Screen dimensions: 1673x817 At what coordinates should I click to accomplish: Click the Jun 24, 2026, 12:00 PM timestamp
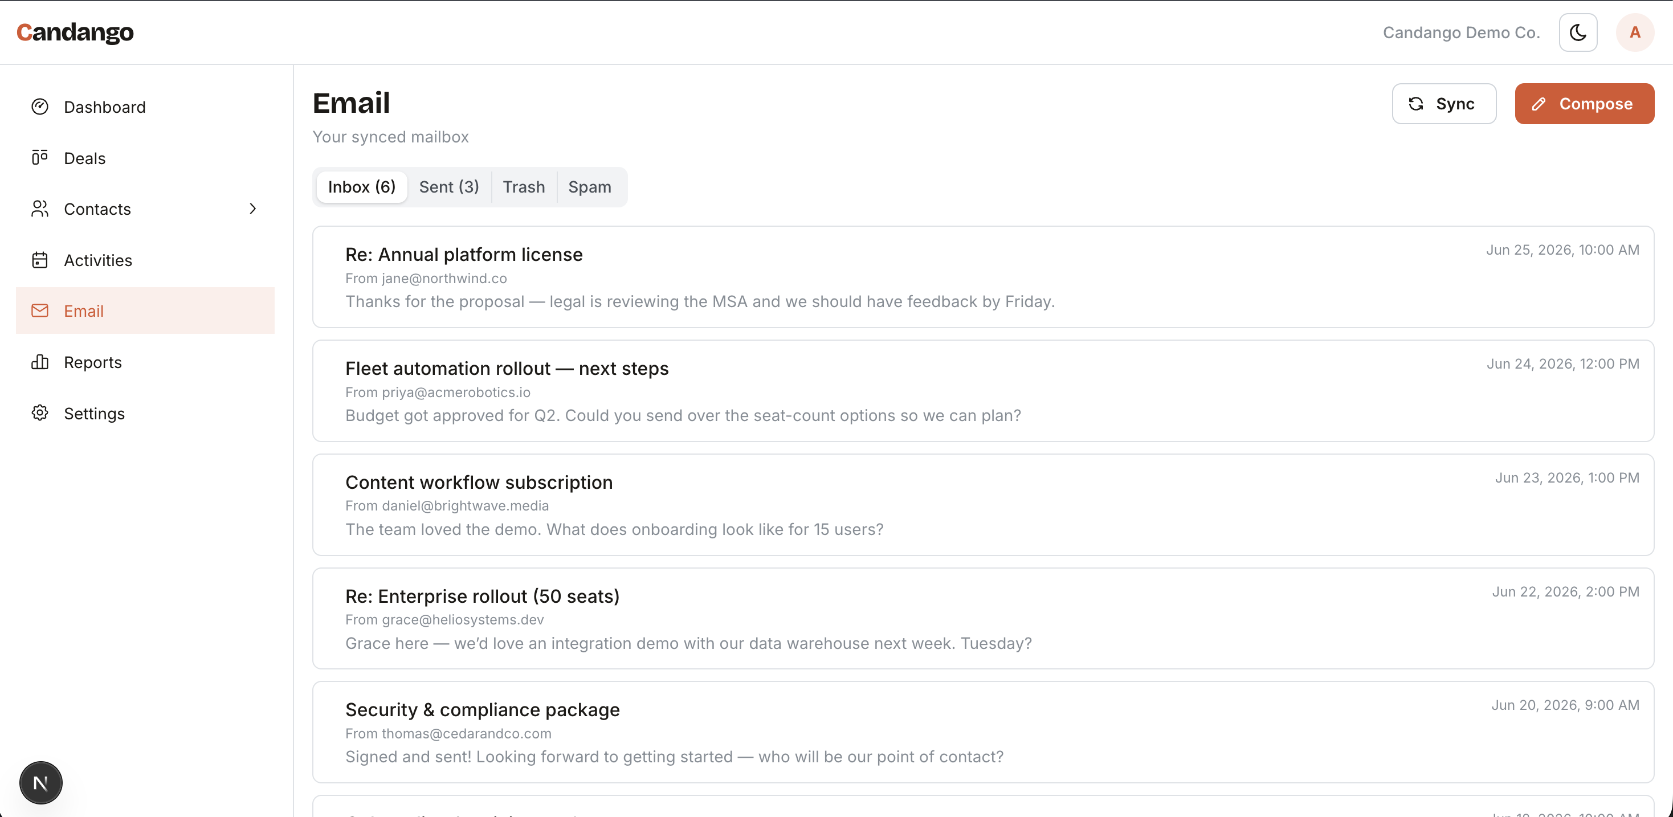pos(1563,363)
